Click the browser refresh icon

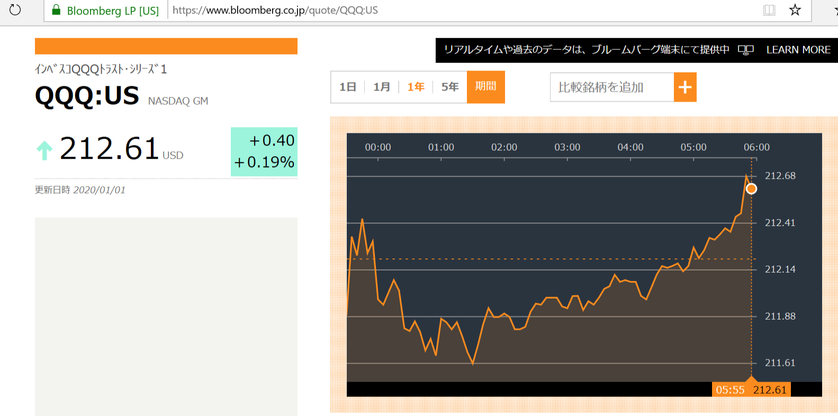[x=15, y=10]
